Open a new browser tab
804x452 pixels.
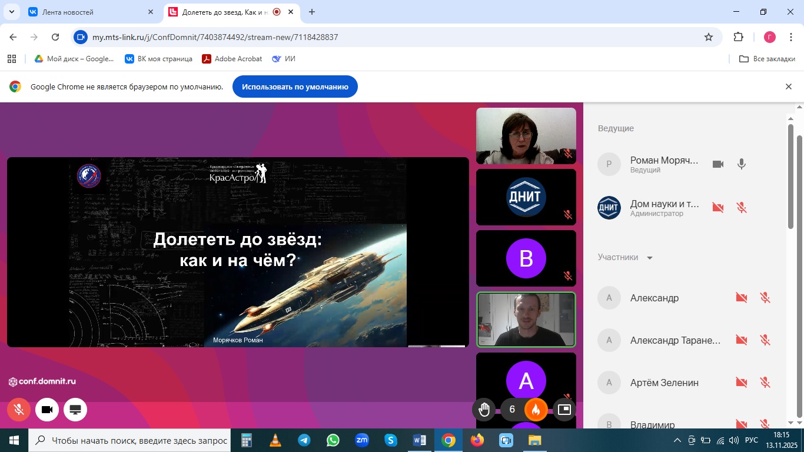click(x=312, y=12)
